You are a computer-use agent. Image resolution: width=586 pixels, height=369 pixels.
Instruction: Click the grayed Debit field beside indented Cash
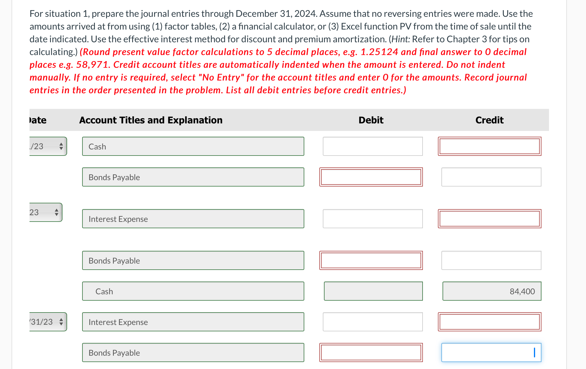click(373, 291)
